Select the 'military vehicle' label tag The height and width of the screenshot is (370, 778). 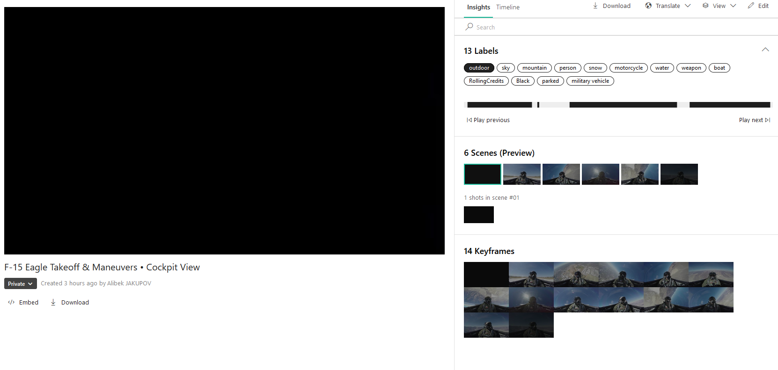[590, 81]
